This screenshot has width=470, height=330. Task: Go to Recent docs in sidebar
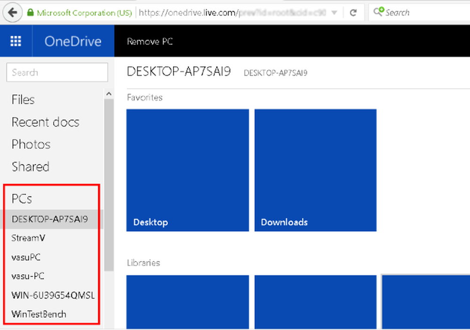click(x=45, y=122)
